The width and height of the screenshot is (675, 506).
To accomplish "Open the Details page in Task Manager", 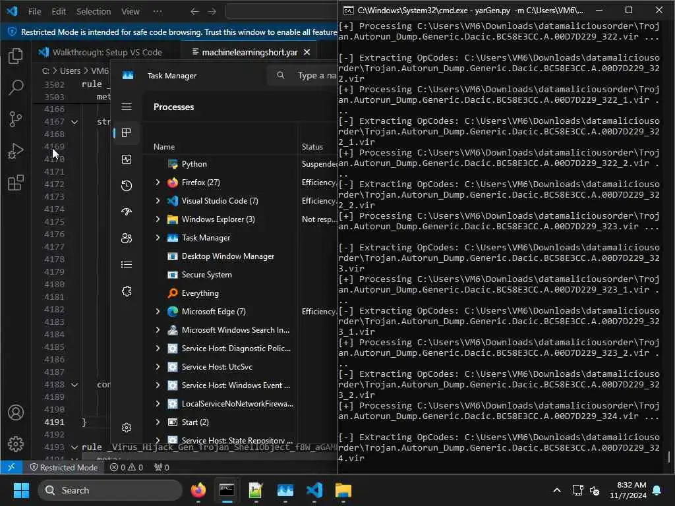I will (x=127, y=264).
